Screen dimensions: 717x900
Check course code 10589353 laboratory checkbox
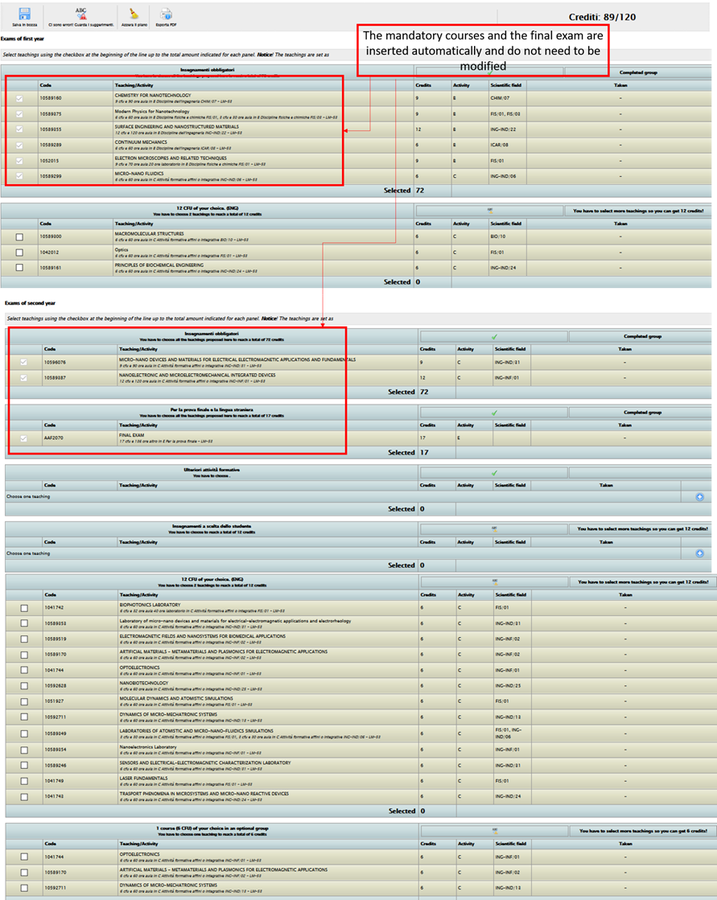pos(24,623)
